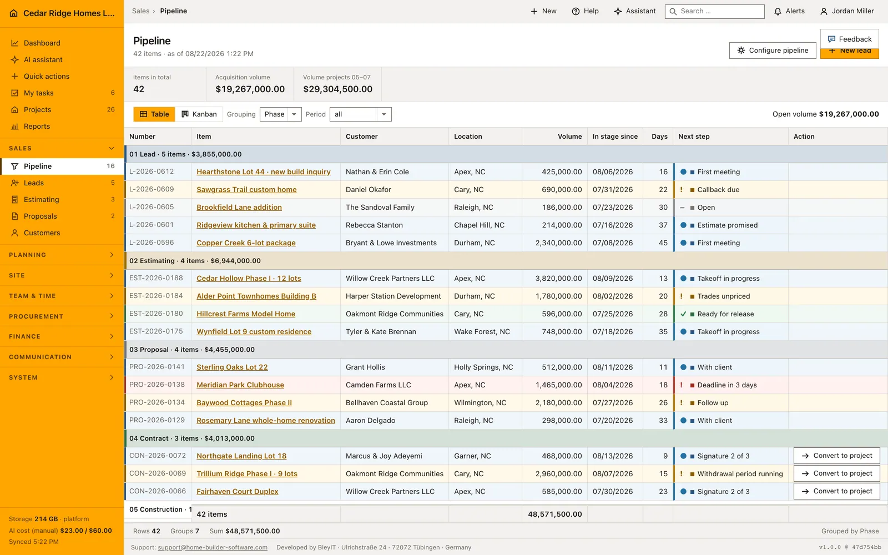Image resolution: width=888 pixels, height=555 pixels.
Task: Switch to Kanban view
Action: 199,114
